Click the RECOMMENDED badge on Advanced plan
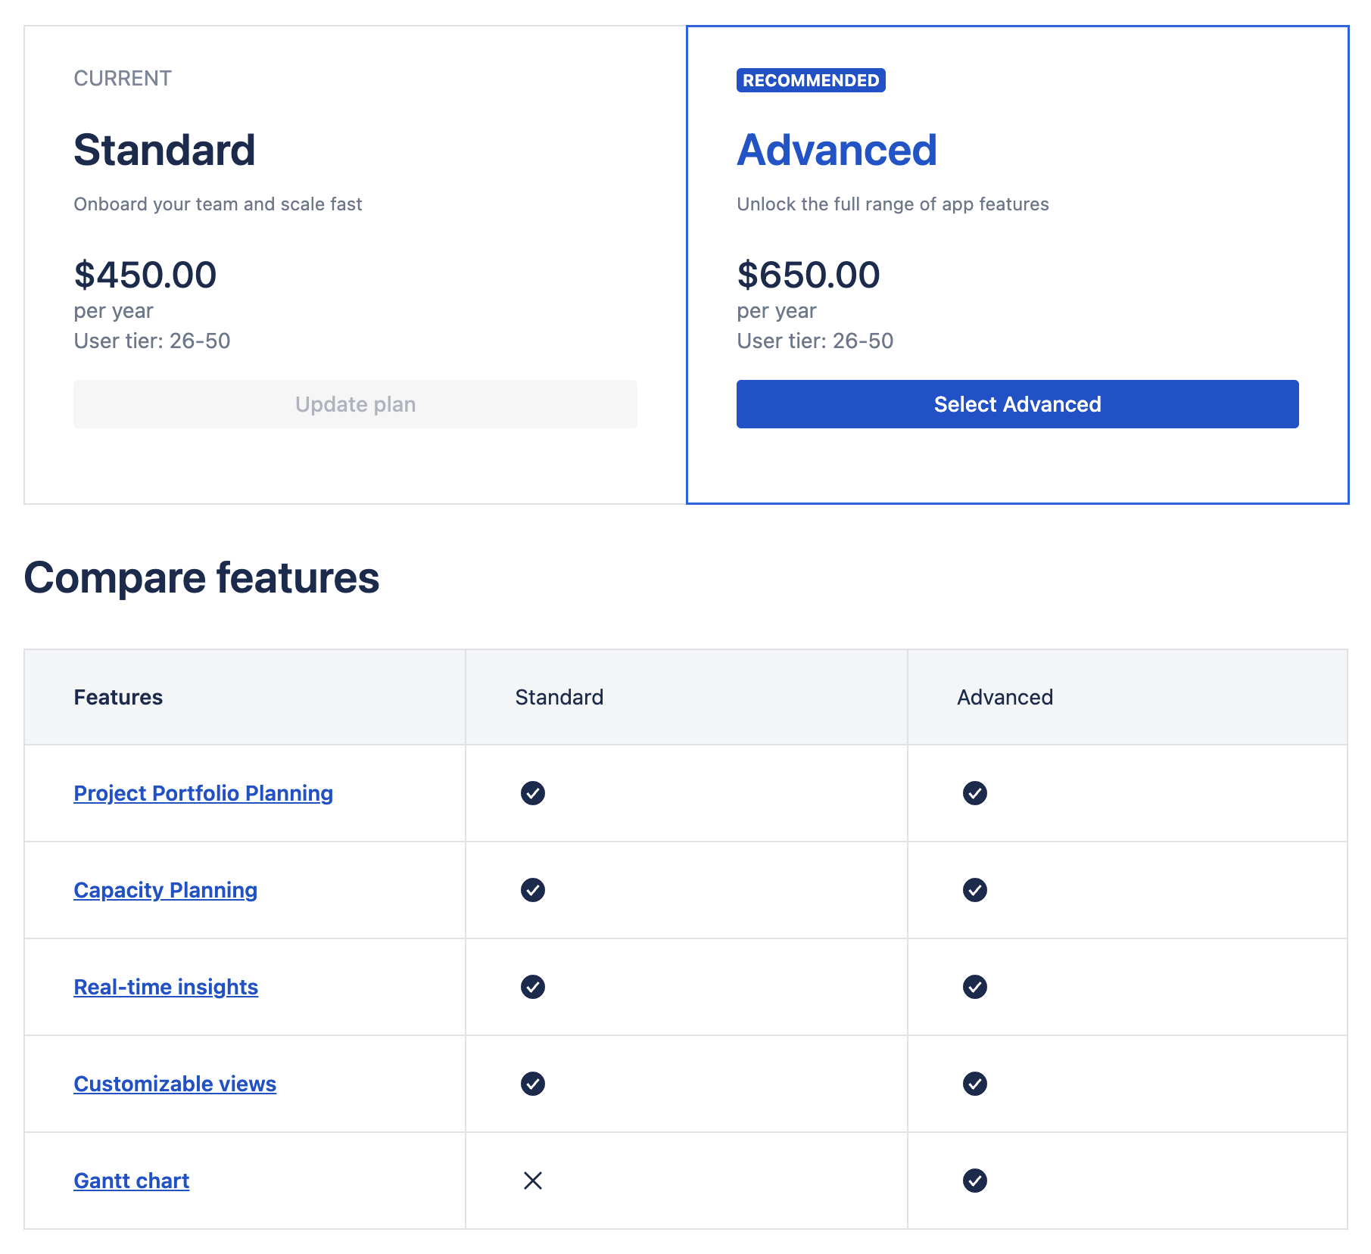The image size is (1371, 1254). tap(810, 80)
